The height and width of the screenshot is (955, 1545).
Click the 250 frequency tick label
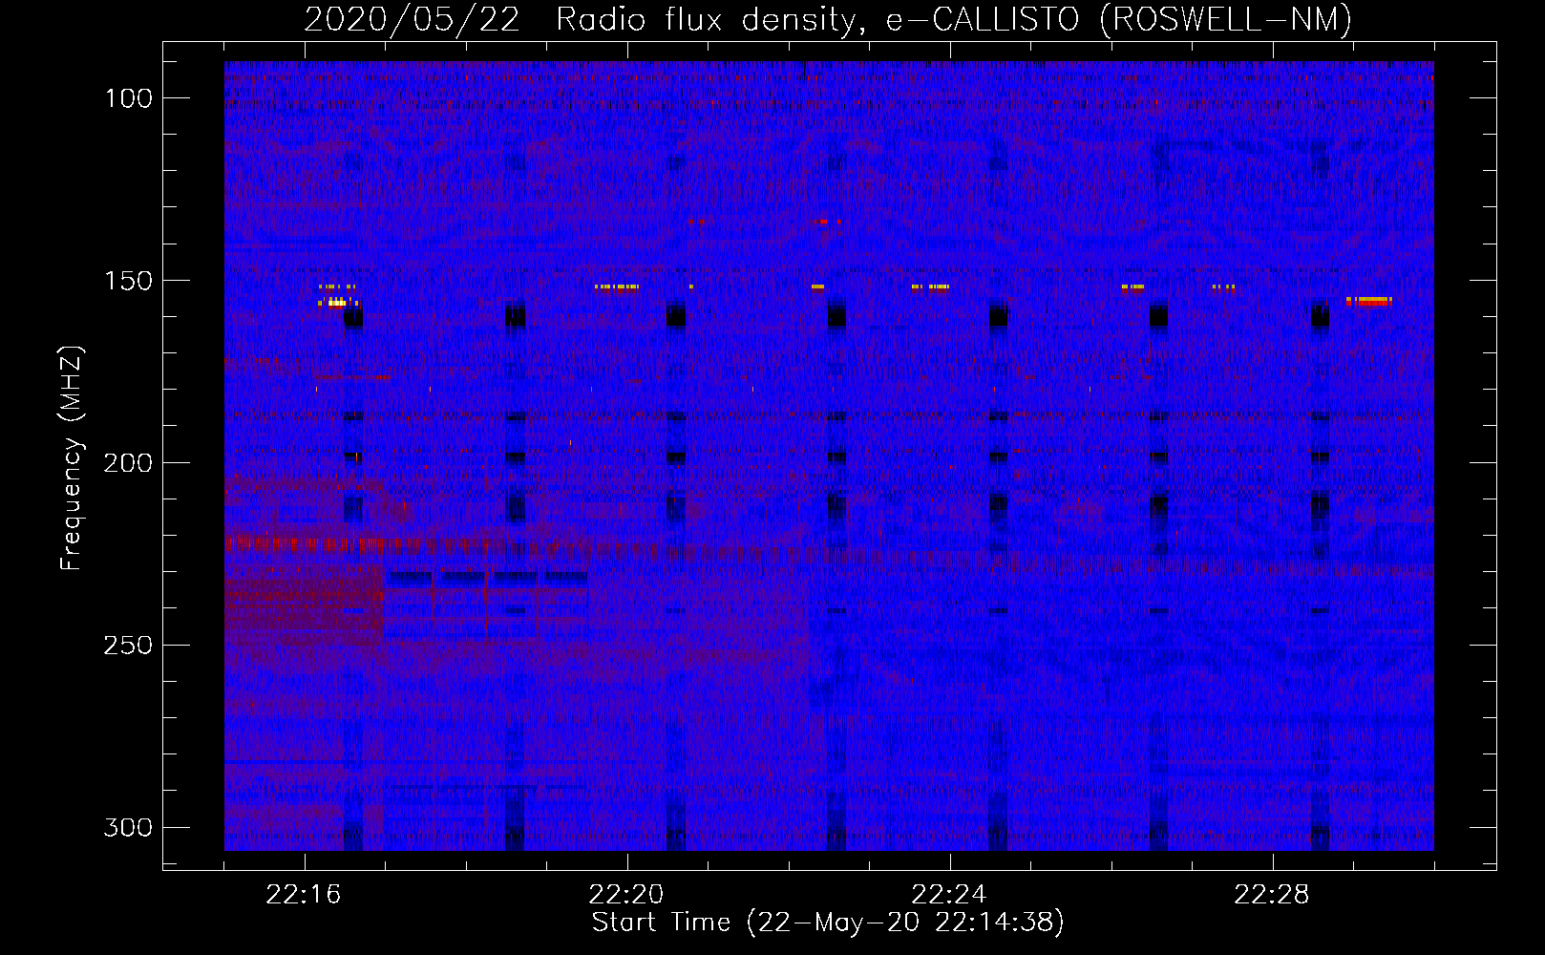[x=127, y=646]
